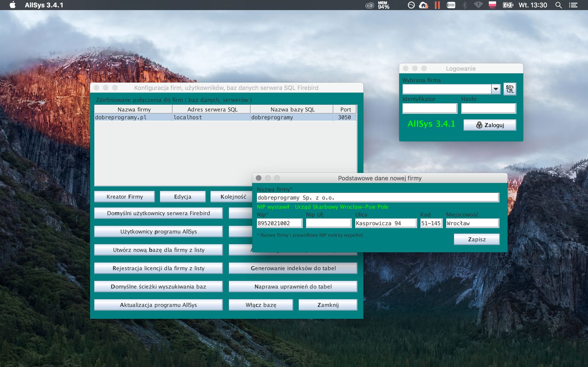
Task: Click the Miejscowość field with Wrocław
Action: pyautogui.click(x=472, y=223)
